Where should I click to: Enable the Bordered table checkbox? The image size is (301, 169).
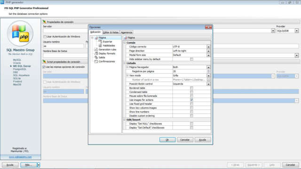[191, 88]
